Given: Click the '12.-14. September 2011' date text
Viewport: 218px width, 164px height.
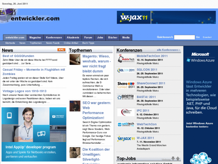Looking at the screenshot, I should coord(150,60).
